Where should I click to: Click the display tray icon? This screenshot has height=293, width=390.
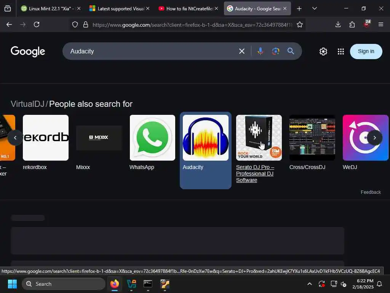click(x=334, y=284)
